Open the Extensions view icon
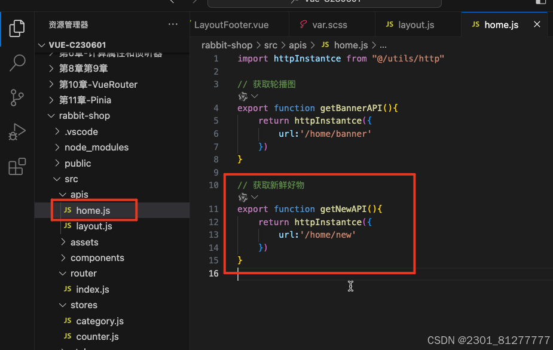This screenshot has width=553, height=350. pos(17,167)
